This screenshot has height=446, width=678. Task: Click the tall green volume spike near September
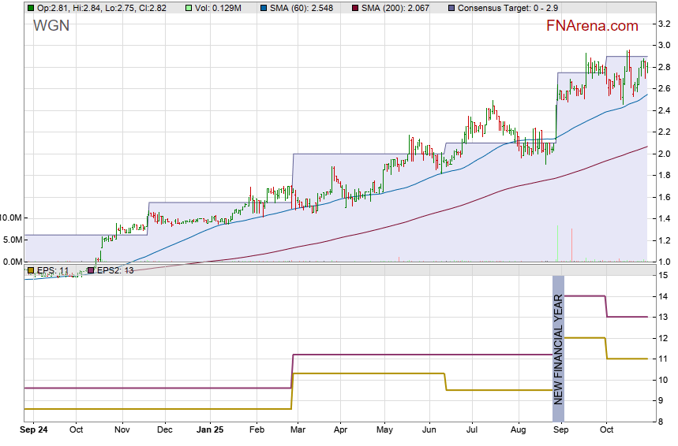pos(558,244)
